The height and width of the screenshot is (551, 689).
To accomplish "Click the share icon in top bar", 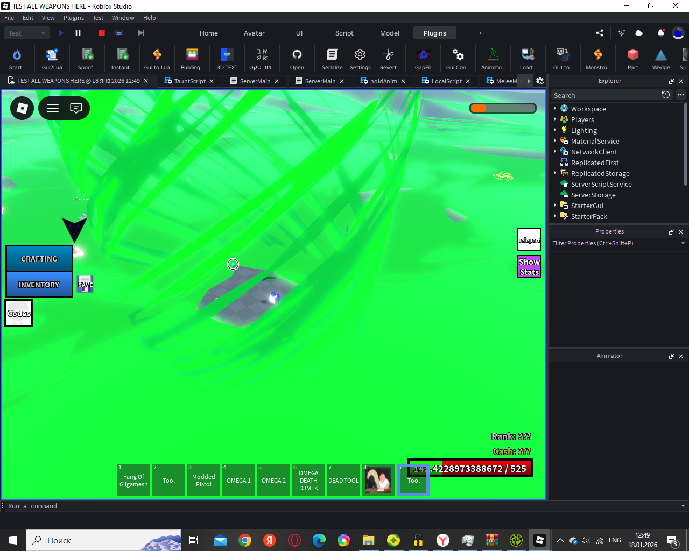I will click(x=600, y=33).
